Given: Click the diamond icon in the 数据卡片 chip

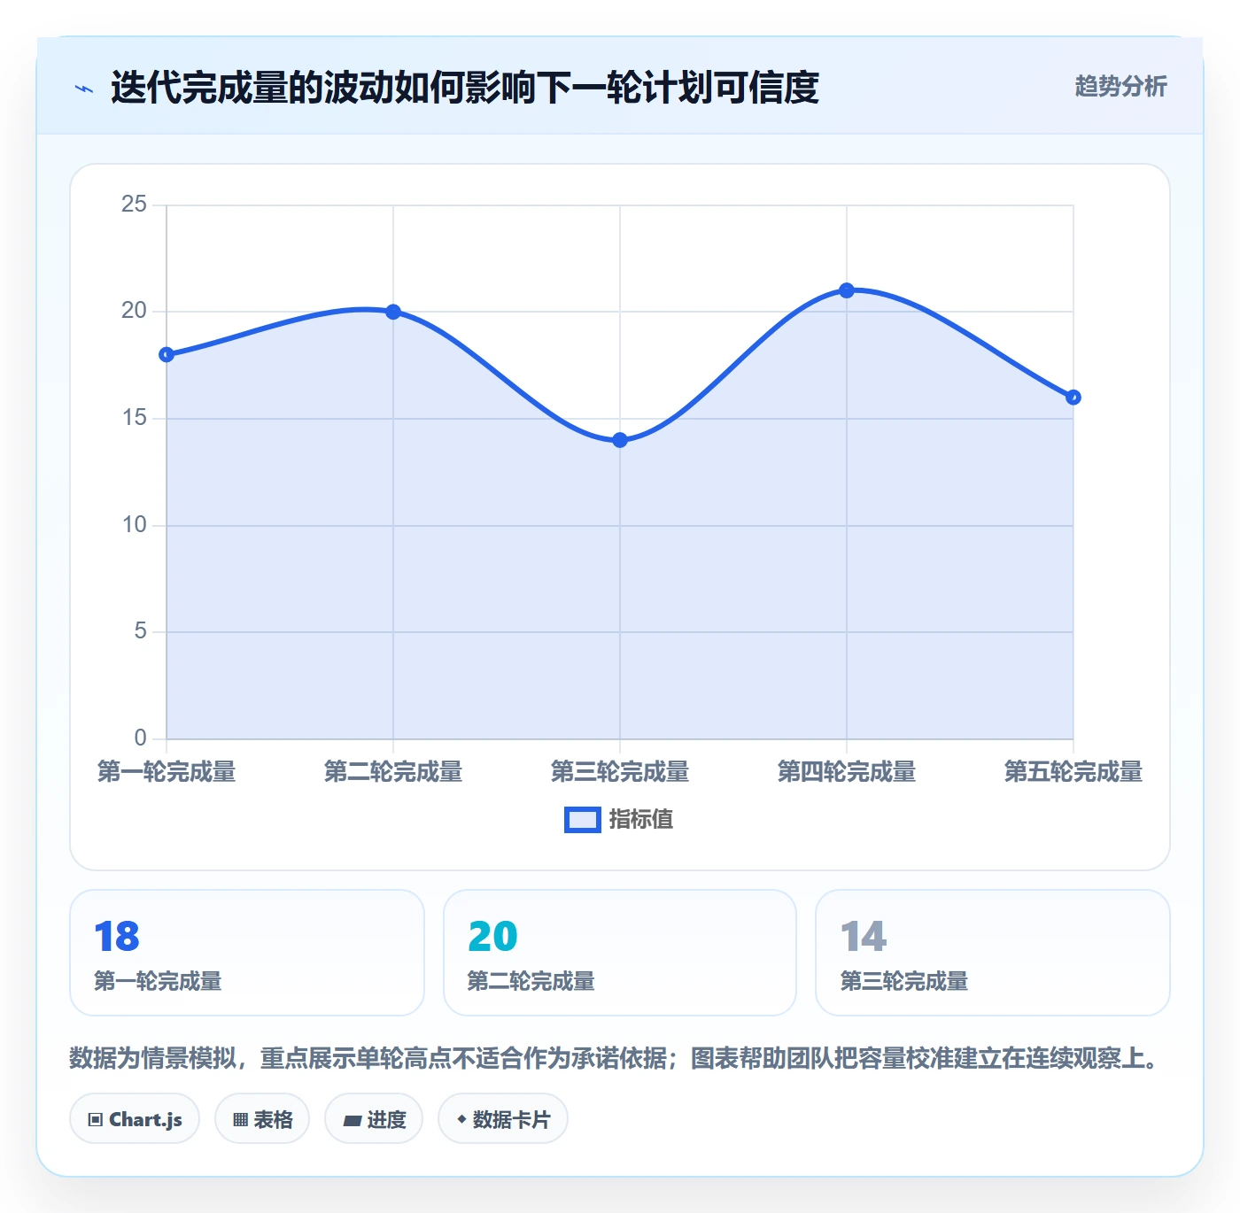Looking at the screenshot, I should (x=461, y=1119).
